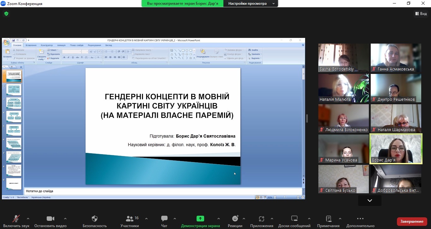The height and width of the screenshot is (229, 431).
Task: Expand arrow next to Реакции
Action: (x=244, y=219)
